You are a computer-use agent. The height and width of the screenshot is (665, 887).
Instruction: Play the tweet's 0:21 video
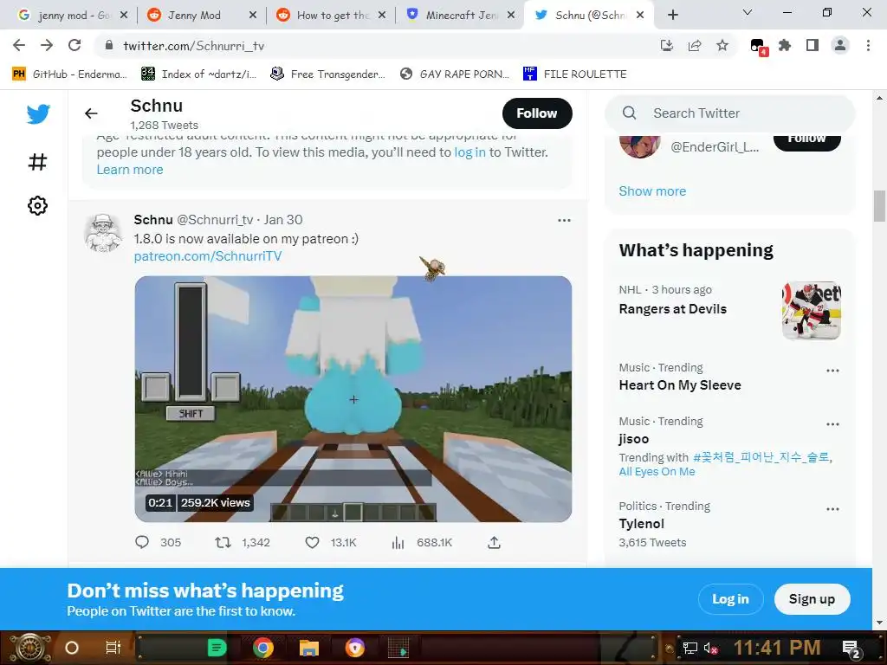353,398
